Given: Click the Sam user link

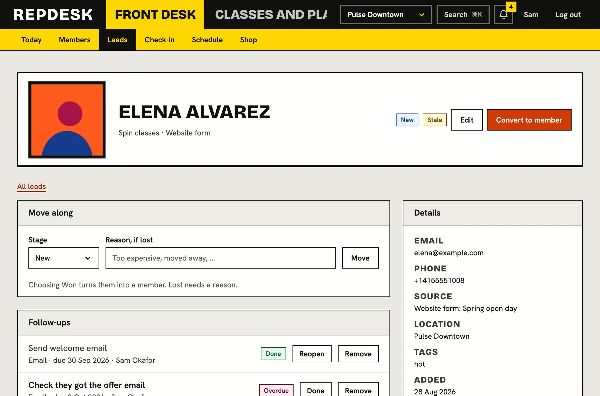Looking at the screenshot, I should tap(531, 15).
